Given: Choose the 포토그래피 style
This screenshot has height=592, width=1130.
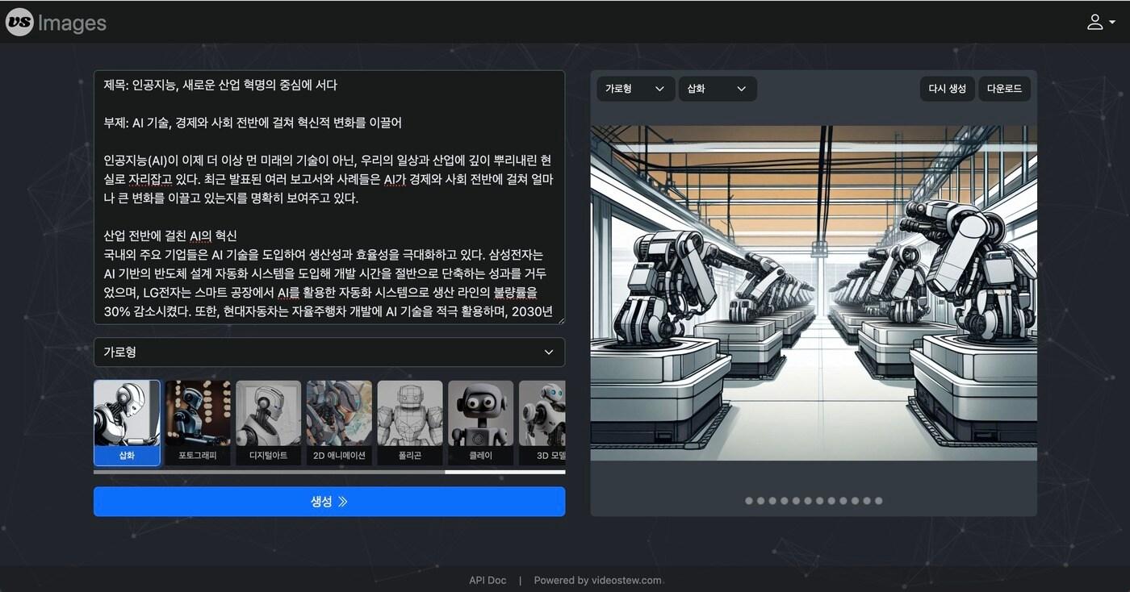Looking at the screenshot, I should pos(197,420).
